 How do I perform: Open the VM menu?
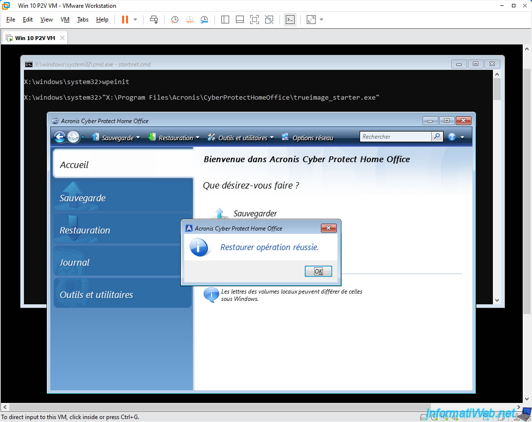click(x=65, y=20)
